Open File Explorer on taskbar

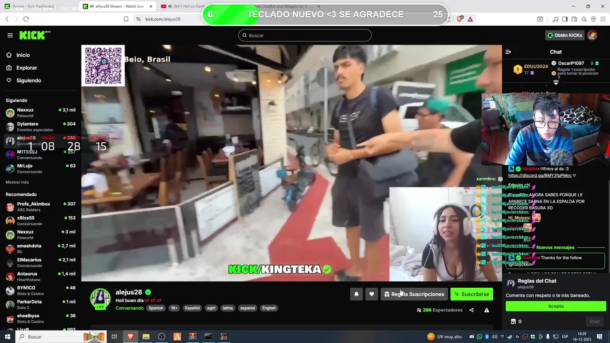point(146,337)
